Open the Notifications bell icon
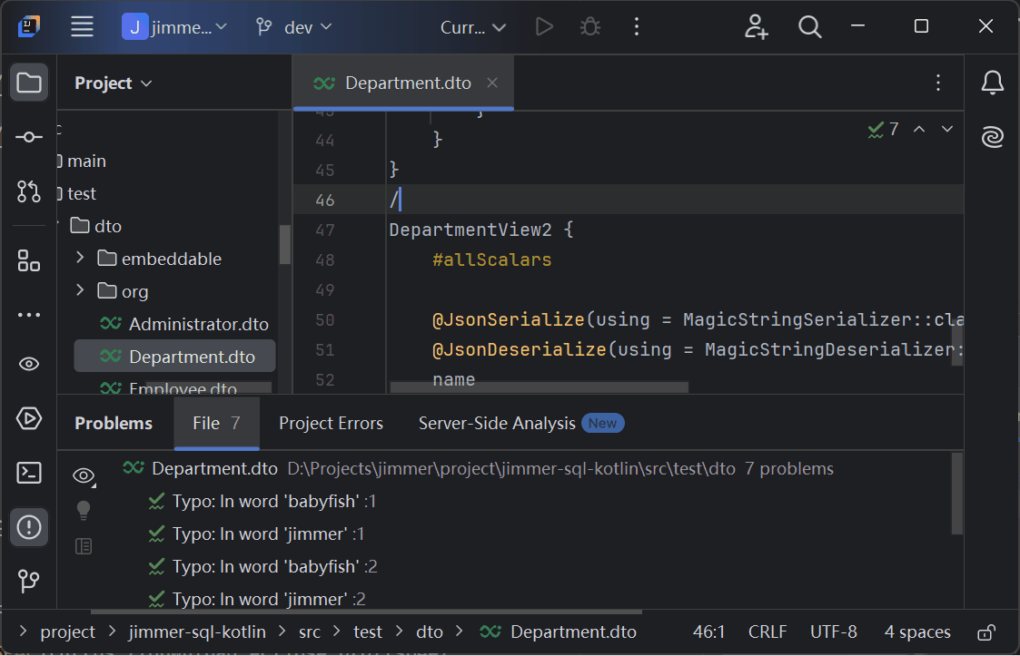Screen dimensions: 1020x656 click(x=992, y=83)
